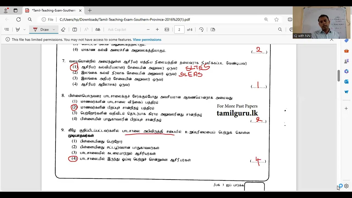
Task: Activate the Draw tool
Action: (x=41, y=29)
